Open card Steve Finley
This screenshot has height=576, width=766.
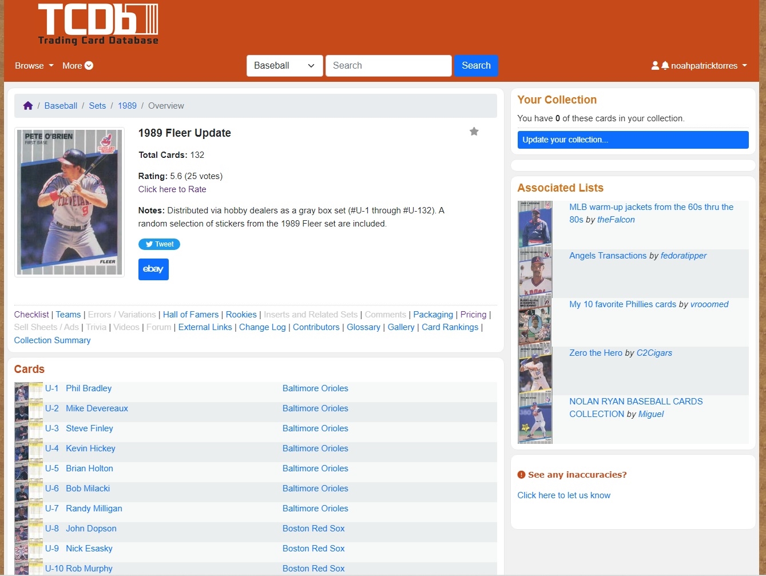(89, 428)
